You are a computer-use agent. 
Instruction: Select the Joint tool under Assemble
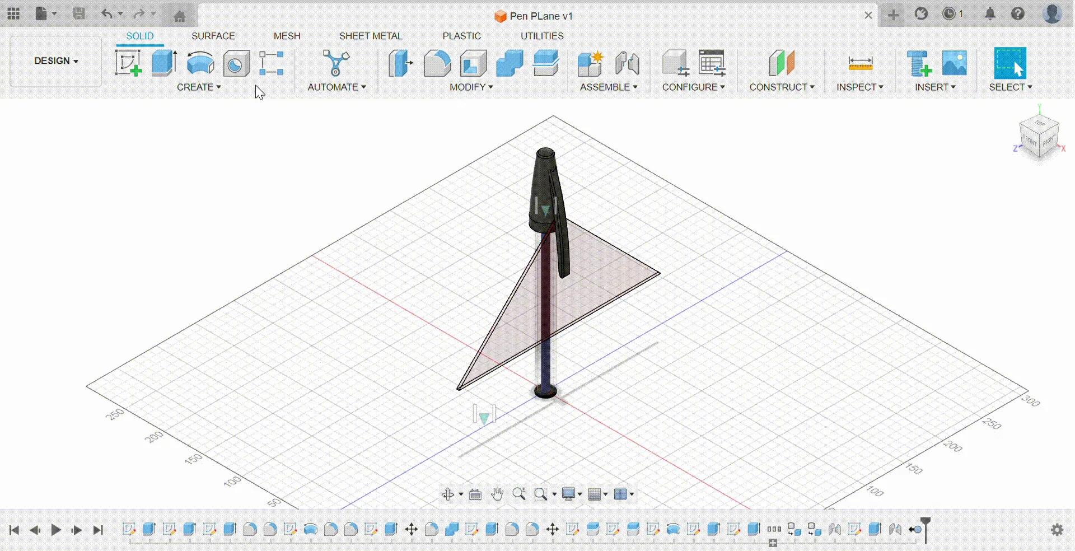coord(627,63)
